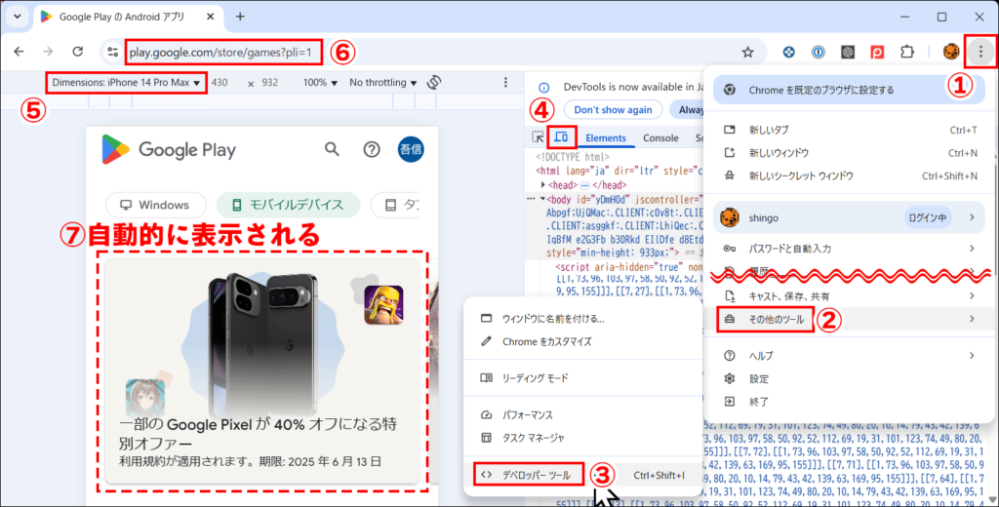999x507 pixels.
Task: Click Google Play search magnifier icon
Action: [332, 149]
